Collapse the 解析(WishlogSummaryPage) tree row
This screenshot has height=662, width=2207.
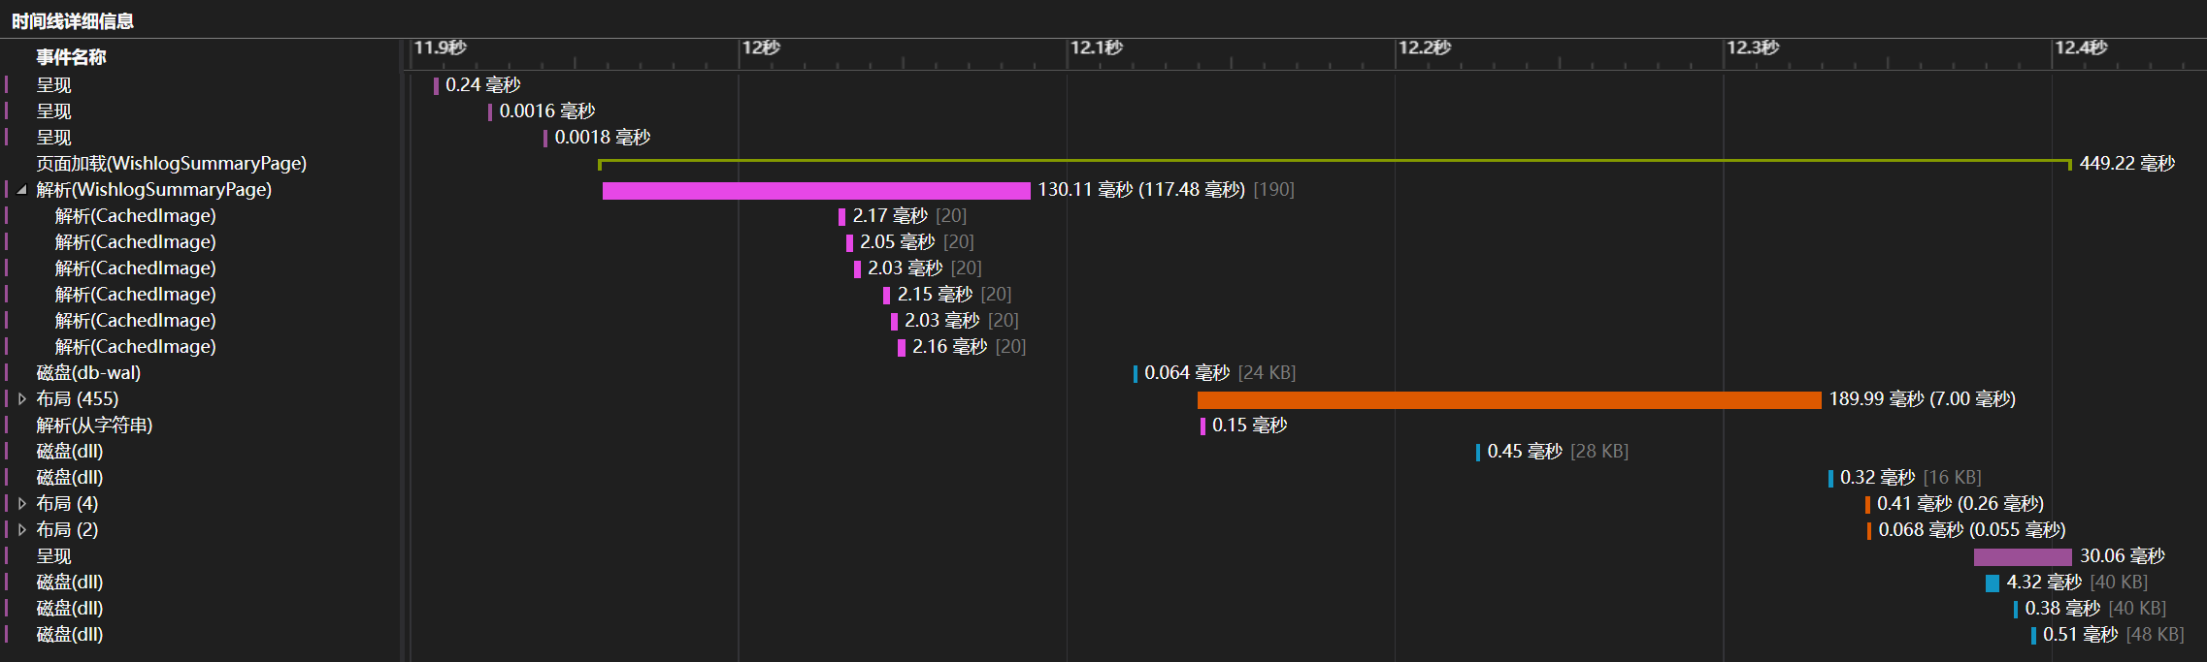(x=21, y=190)
